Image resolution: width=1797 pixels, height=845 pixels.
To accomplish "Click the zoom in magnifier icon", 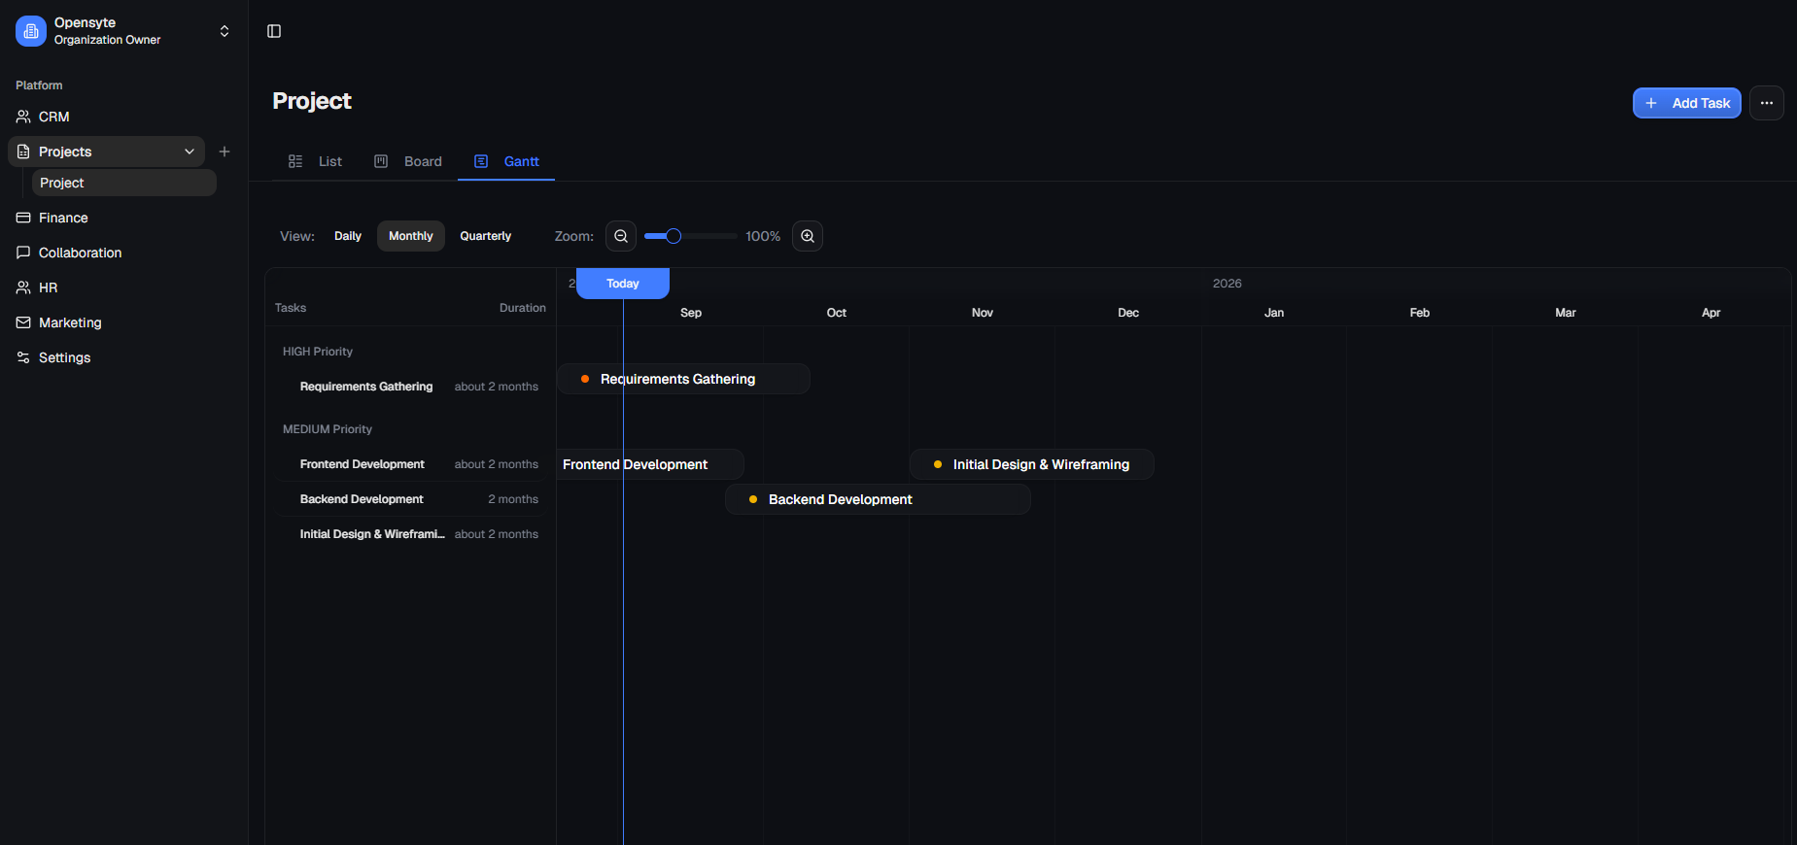I will click(808, 236).
